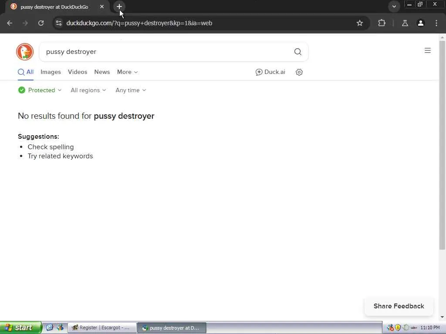Click the browser address bar URL
The height and width of the screenshot is (334, 446).
coord(139,23)
